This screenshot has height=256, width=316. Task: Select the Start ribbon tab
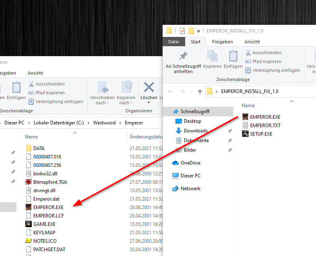[196, 42]
